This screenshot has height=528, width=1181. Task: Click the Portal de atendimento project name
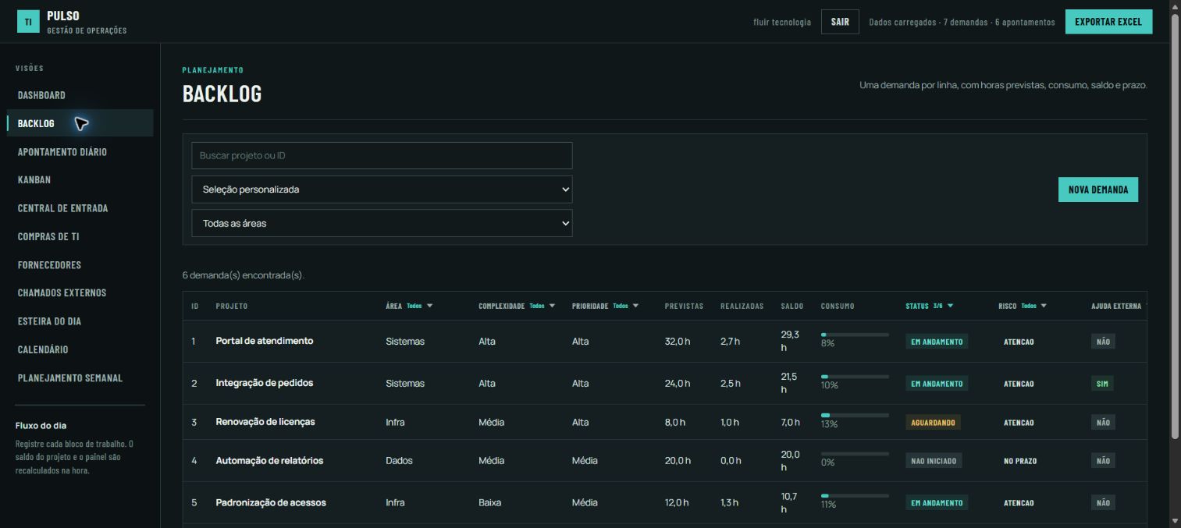click(x=264, y=341)
